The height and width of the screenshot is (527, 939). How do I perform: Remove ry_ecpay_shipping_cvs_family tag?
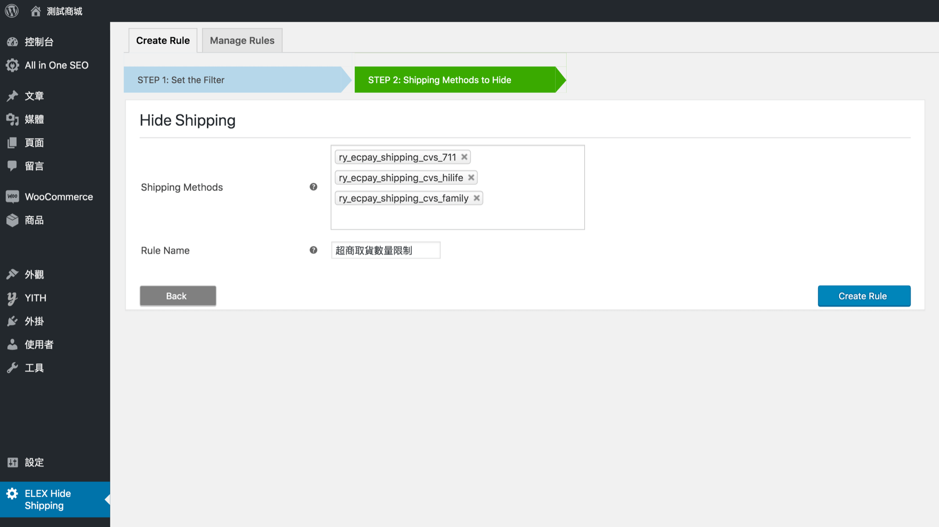476,198
